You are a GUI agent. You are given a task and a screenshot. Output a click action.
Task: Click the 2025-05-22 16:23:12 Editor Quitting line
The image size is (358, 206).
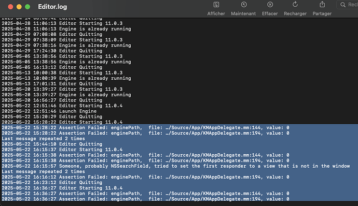coord(52,183)
